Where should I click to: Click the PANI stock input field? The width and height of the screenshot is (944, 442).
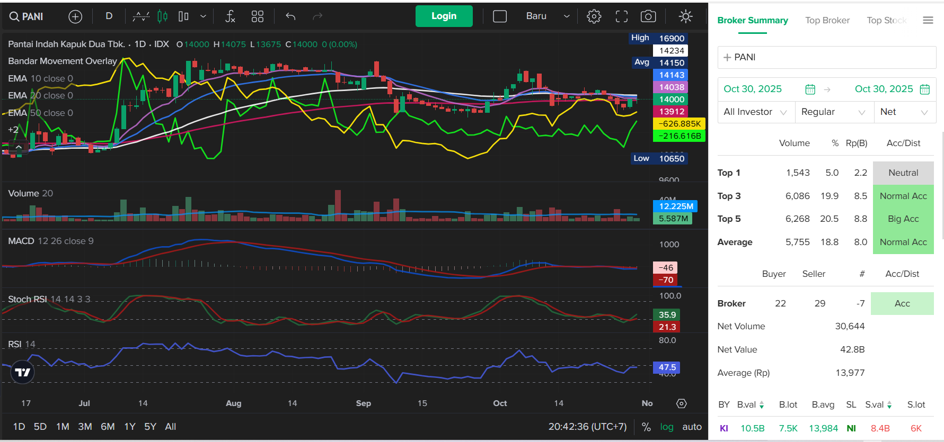[x=827, y=57]
